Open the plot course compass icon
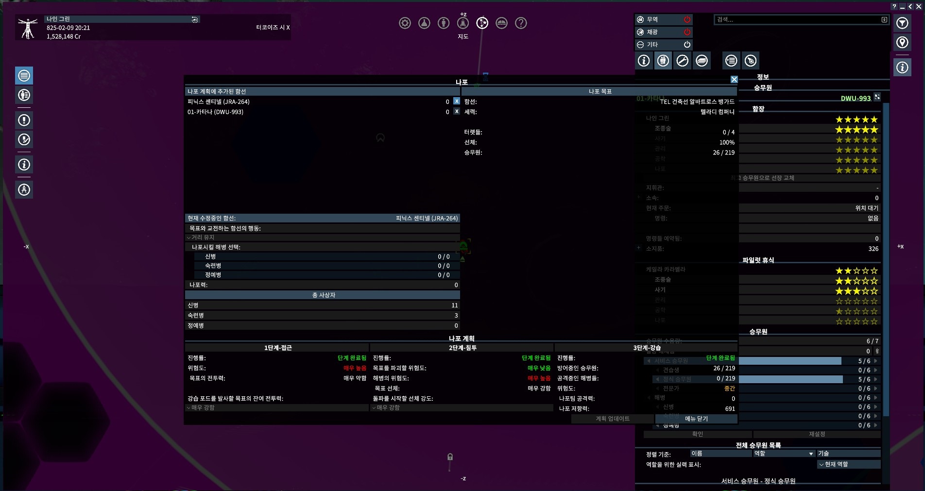The height and width of the screenshot is (491, 925). click(24, 189)
